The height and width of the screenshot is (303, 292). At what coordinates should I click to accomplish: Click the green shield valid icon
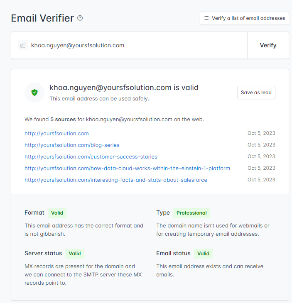(34, 93)
